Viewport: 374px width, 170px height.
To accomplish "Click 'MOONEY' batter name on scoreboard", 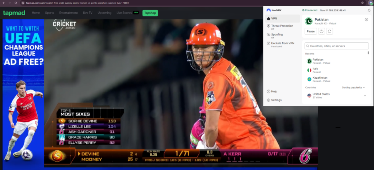I will 92,159.
